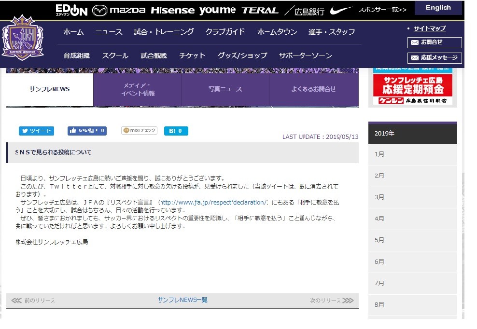Open the チケット menu item
This screenshot has width=477, height=329.
pos(192,55)
